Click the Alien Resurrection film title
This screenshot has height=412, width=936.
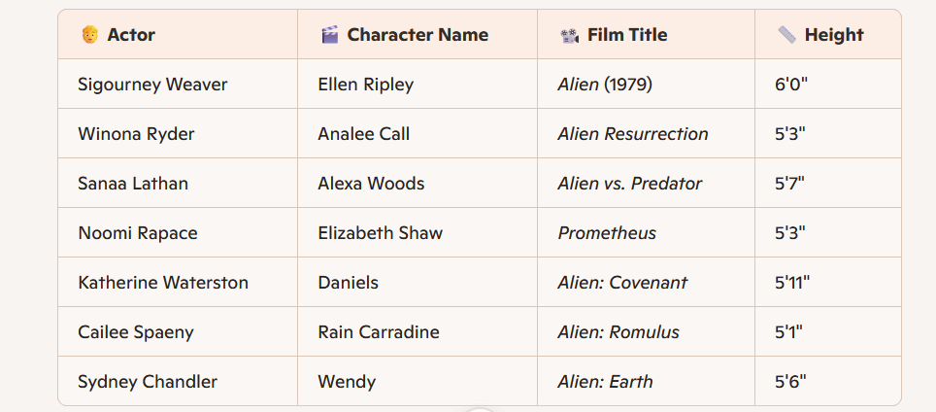click(x=633, y=134)
